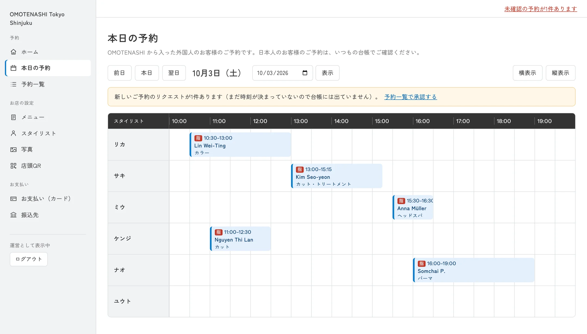Open Lin Wei-Ting's 10:30–13:00 booking
Image resolution: width=587 pixels, height=334 pixels.
tap(240, 145)
